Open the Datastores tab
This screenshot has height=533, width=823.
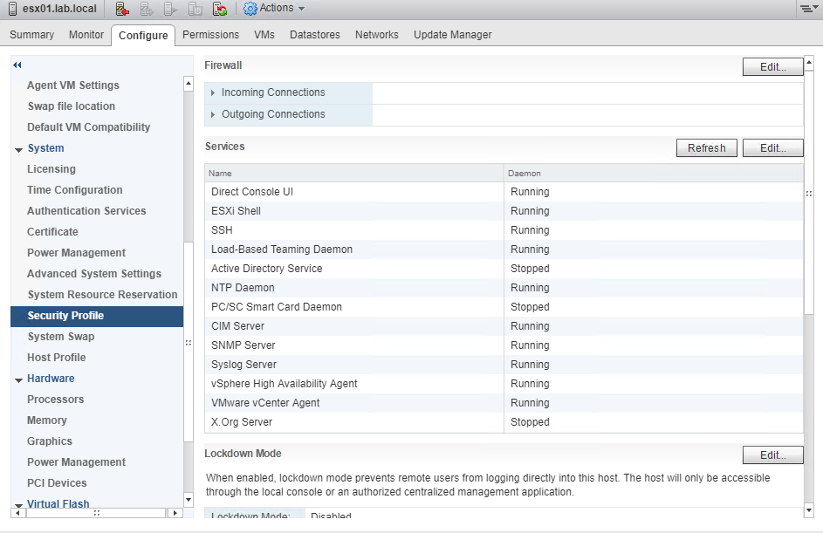[x=315, y=35]
